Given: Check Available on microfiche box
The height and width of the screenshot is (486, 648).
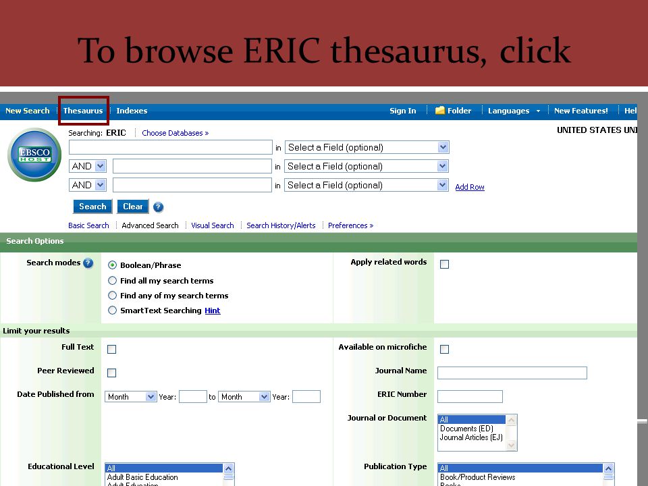Looking at the screenshot, I should 444,349.
